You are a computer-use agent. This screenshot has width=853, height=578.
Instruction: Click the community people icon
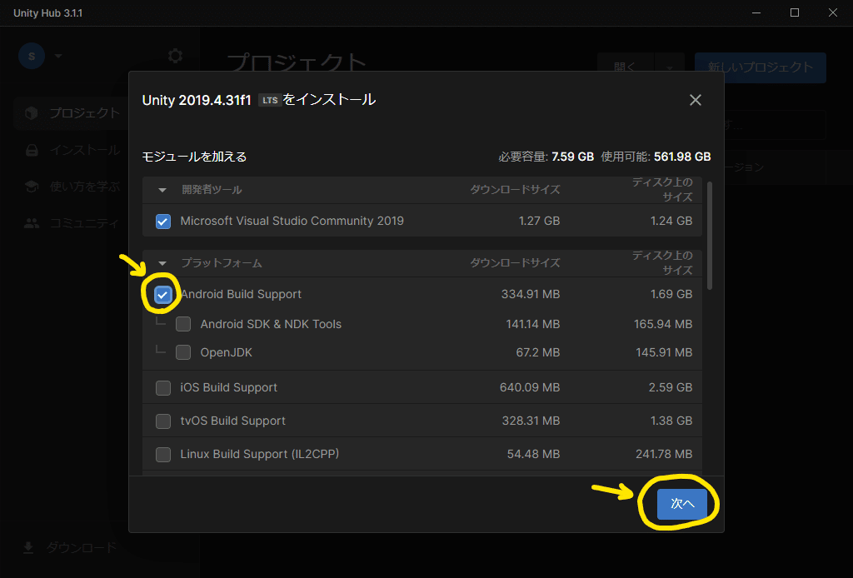point(32,223)
